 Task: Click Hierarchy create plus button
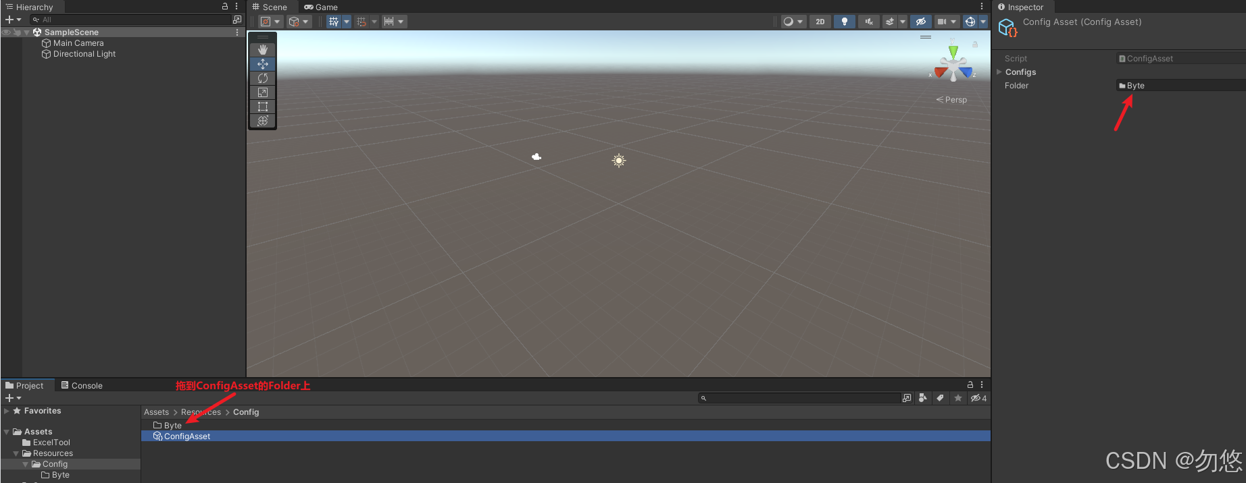coord(13,20)
